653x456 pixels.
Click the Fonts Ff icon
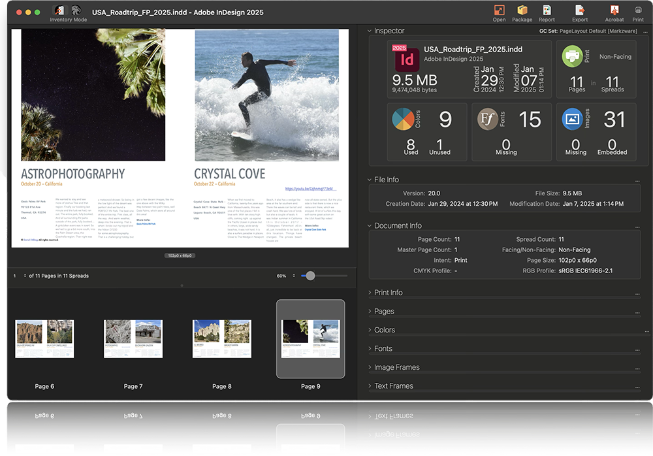point(488,119)
